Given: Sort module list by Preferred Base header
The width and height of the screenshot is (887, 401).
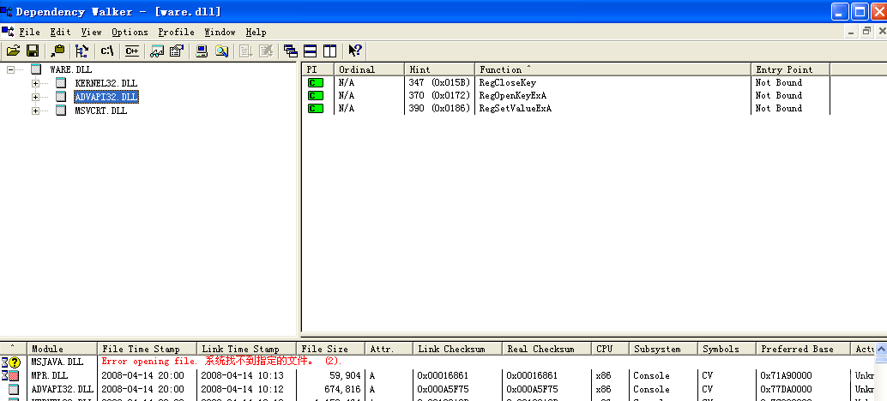Looking at the screenshot, I should pos(803,349).
